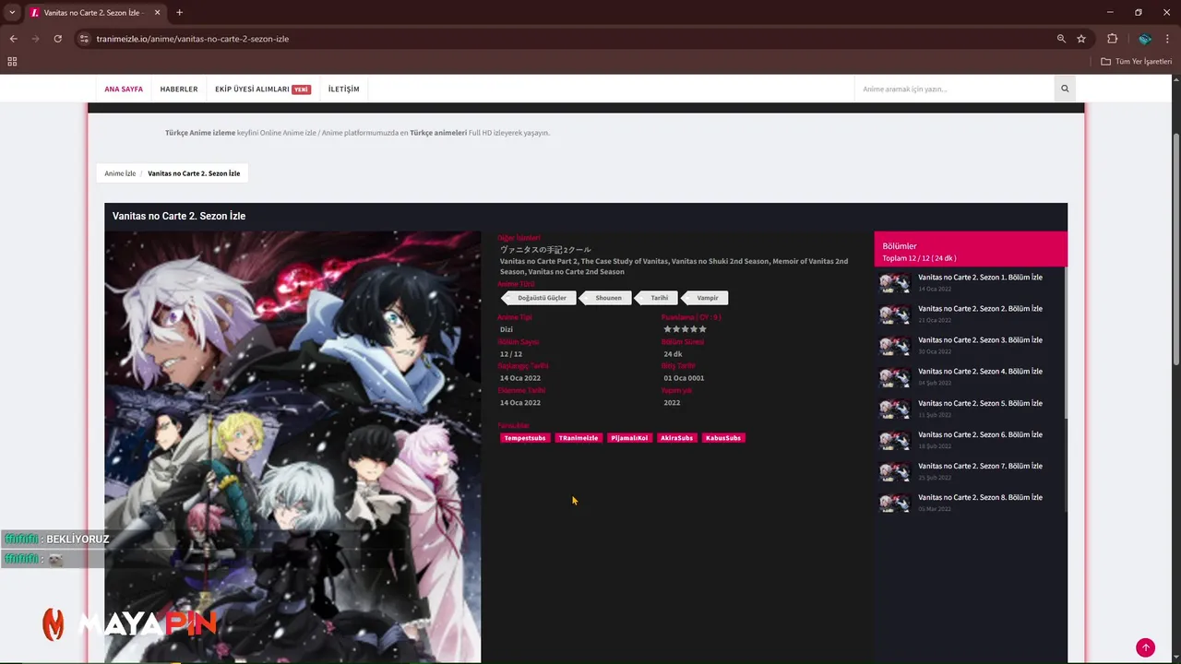Click the thumbnail for 8. Bölüm episode

pos(894,503)
